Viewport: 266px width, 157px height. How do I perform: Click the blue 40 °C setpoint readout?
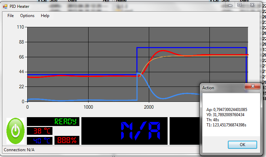tap(40, 141)
